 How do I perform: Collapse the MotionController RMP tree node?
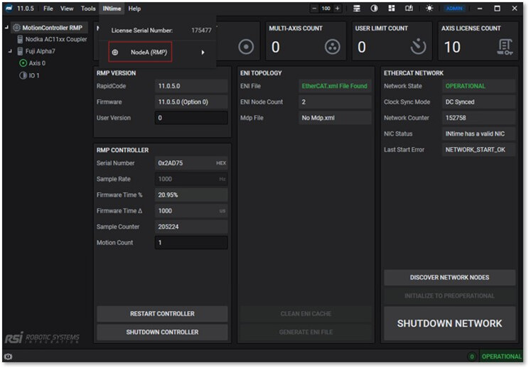pos(7,28)
